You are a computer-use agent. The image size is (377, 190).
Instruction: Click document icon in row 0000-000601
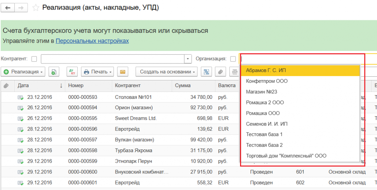point(21,183)
